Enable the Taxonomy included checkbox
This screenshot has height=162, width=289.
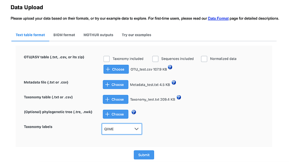tap(106, 59)
